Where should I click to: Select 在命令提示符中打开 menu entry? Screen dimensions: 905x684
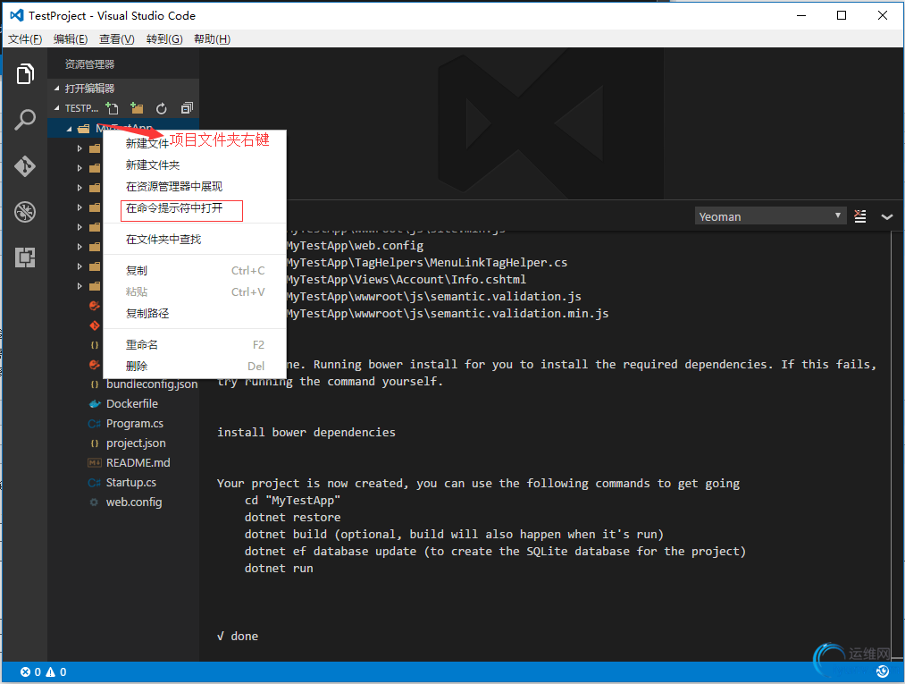(x=195, y=208)
